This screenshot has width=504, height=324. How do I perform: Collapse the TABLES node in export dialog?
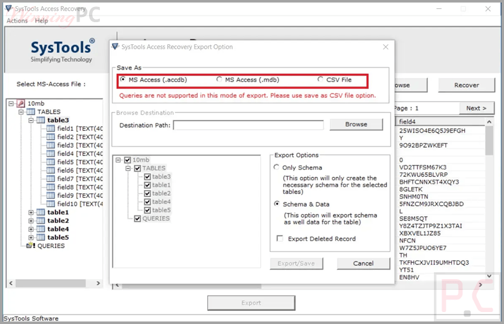coord(128,168)
